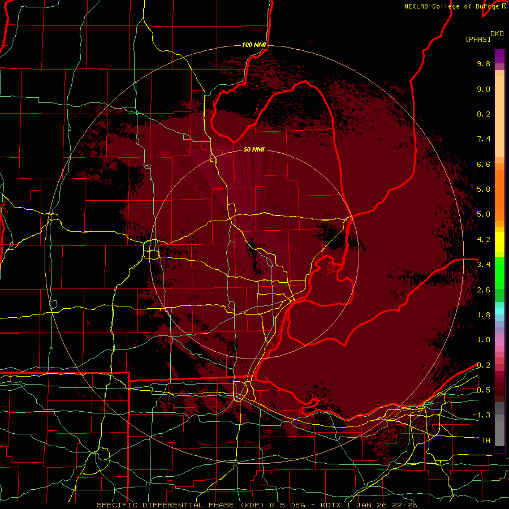The height and width of the screenshot is (509, 509).
Task: Click the 5.8 value on the color scale
Action: click(x=484, y=189)
